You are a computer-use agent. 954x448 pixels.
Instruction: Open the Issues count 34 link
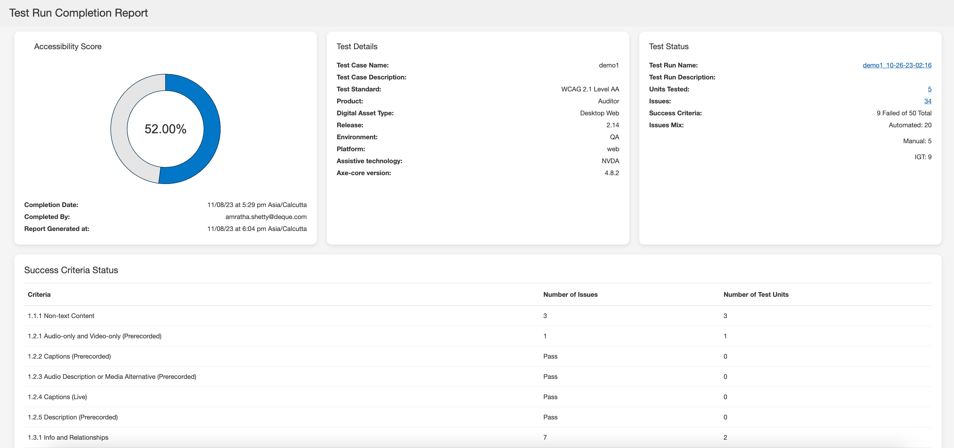(x=927, y=101)
